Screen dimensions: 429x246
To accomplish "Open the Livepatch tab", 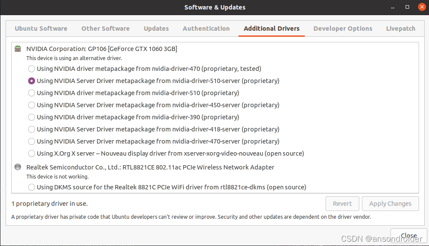I will (x=400, y=29).
